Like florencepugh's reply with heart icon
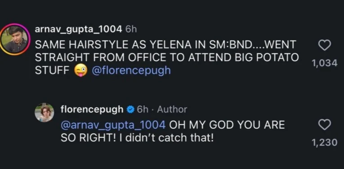 [324, 125]
